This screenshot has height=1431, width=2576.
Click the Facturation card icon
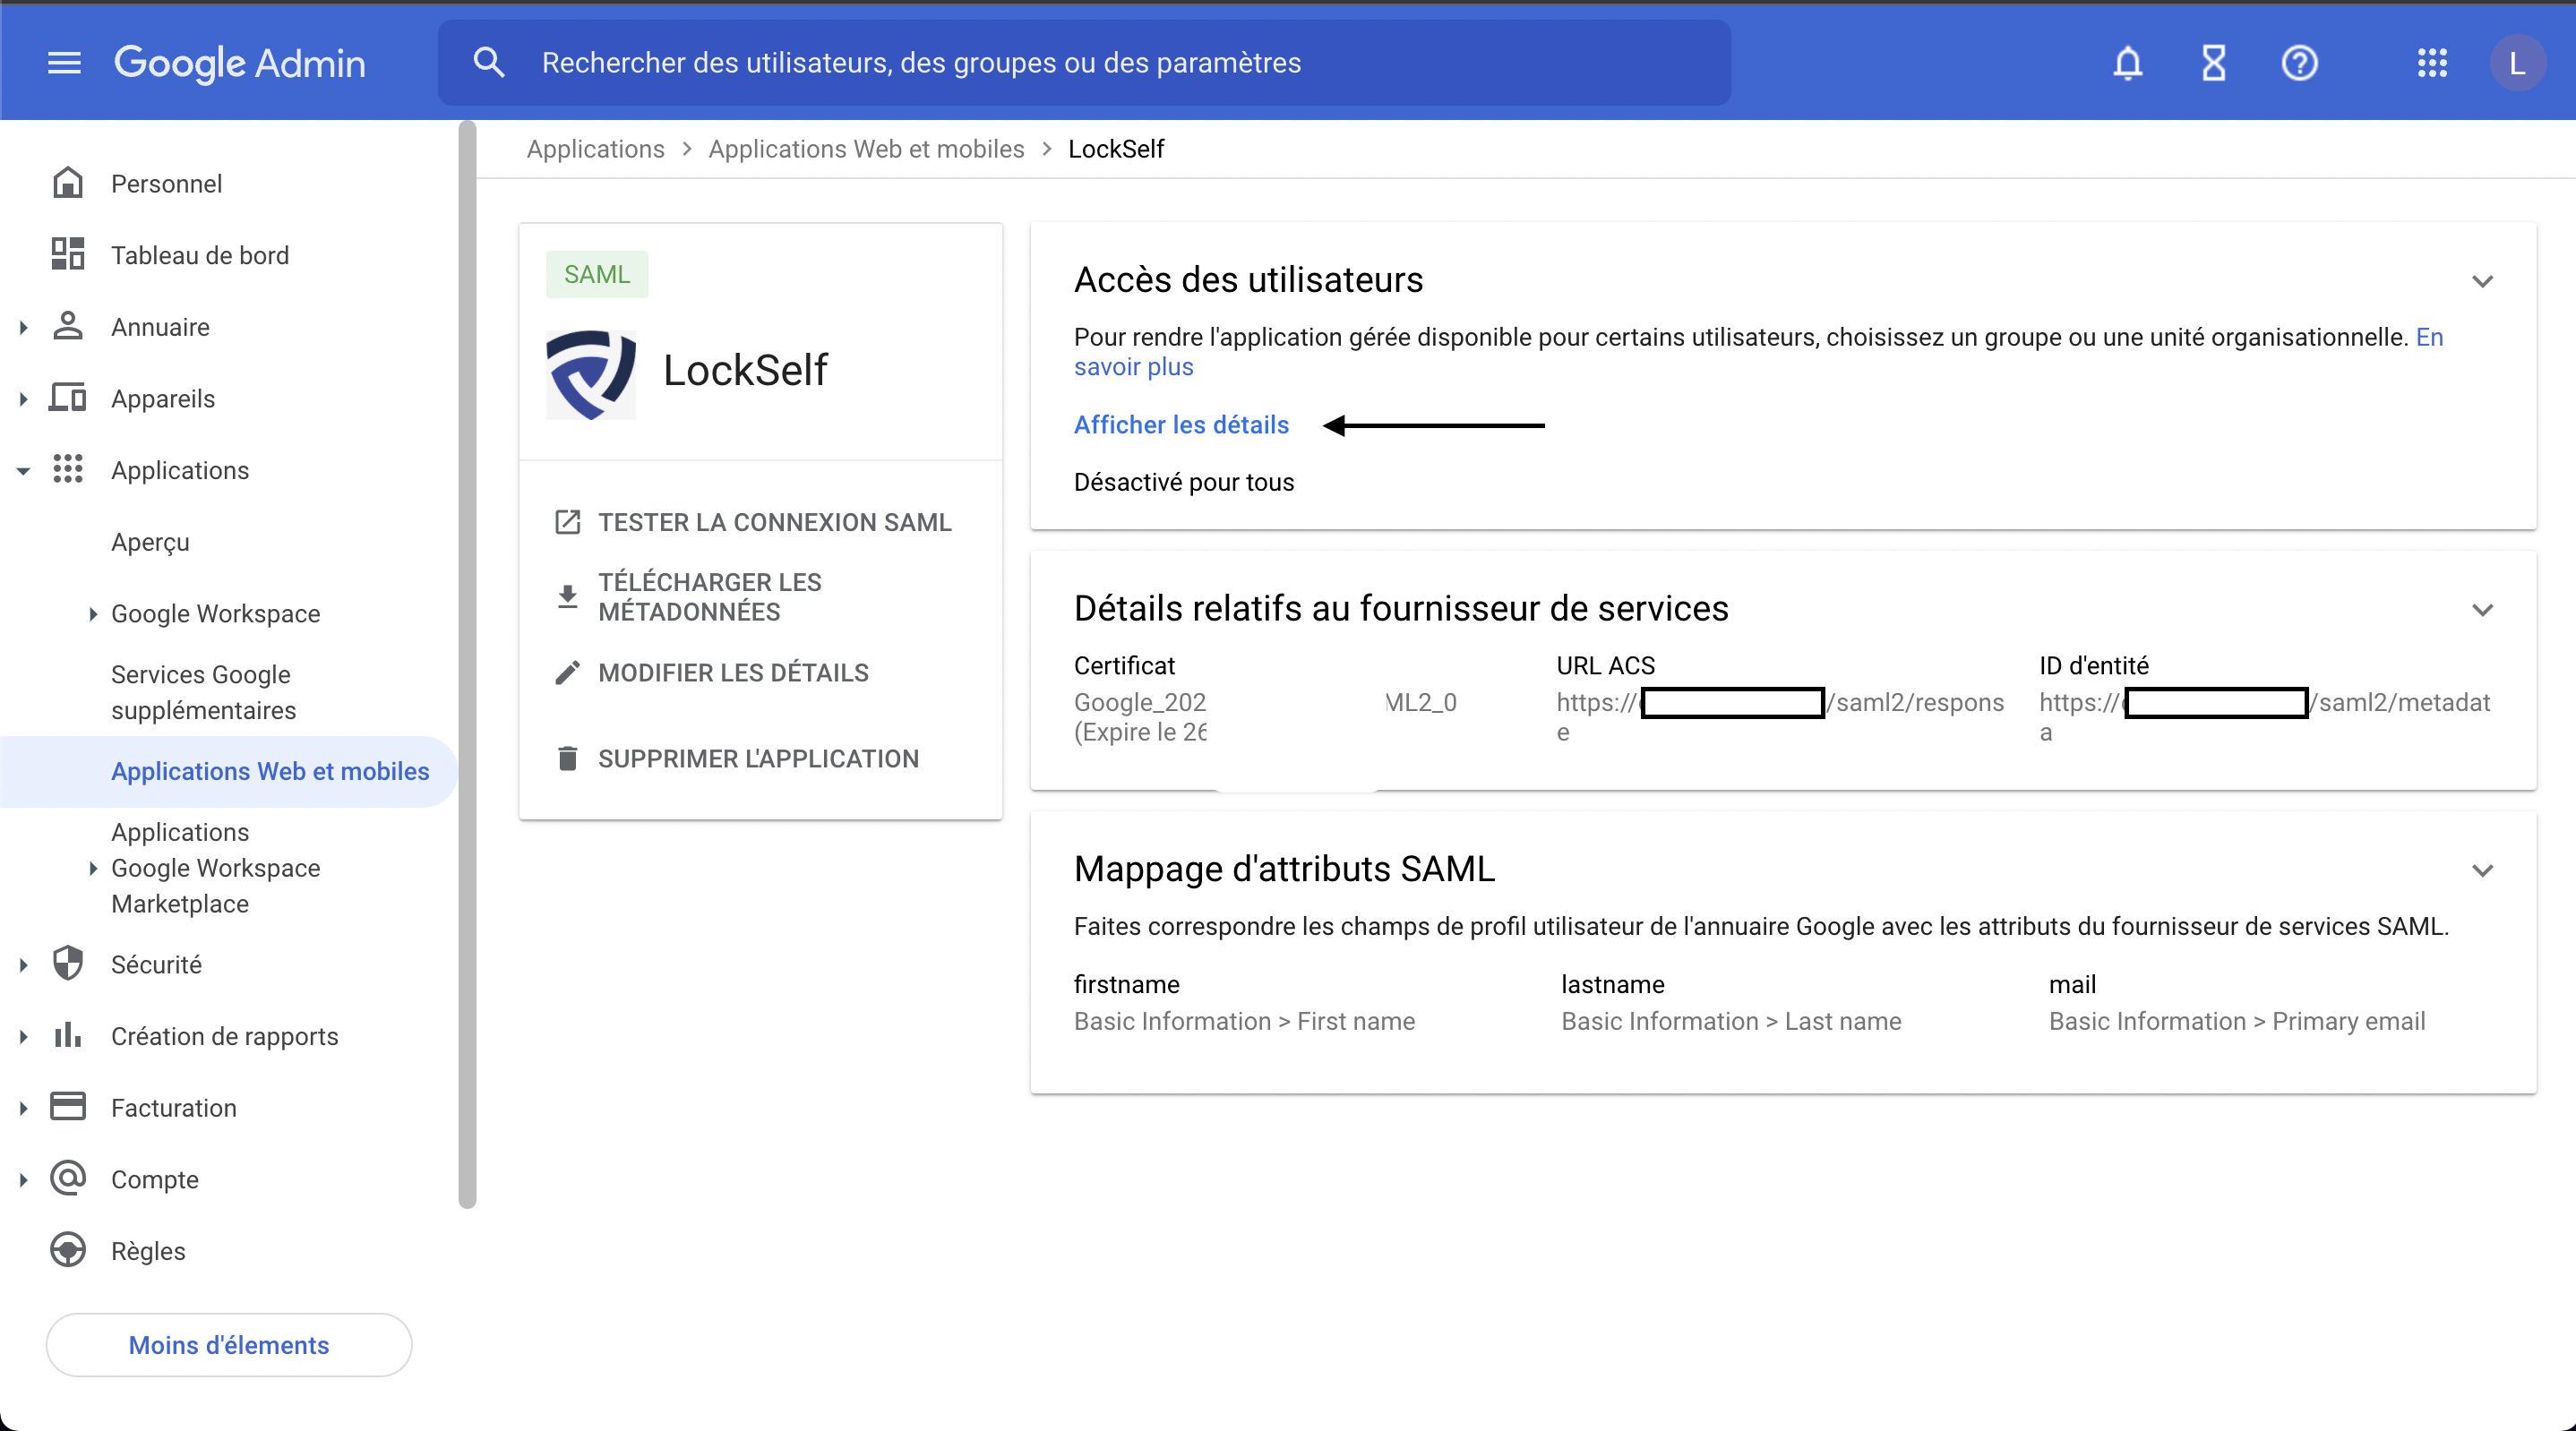tap(68, 1106)
